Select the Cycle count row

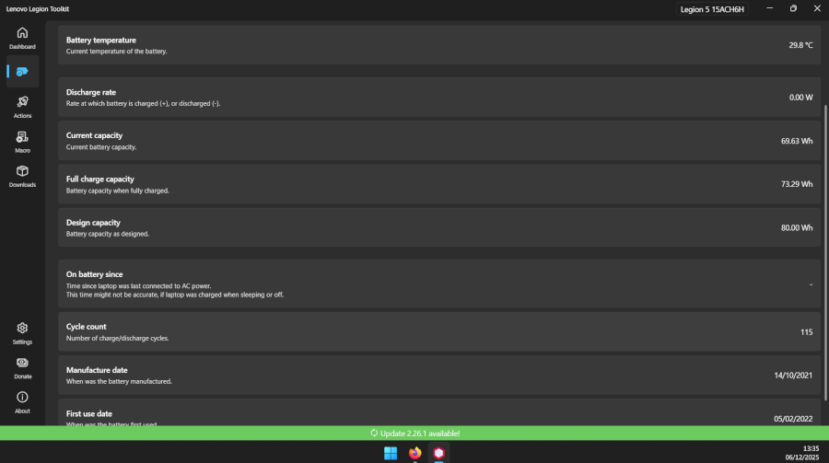439,331
